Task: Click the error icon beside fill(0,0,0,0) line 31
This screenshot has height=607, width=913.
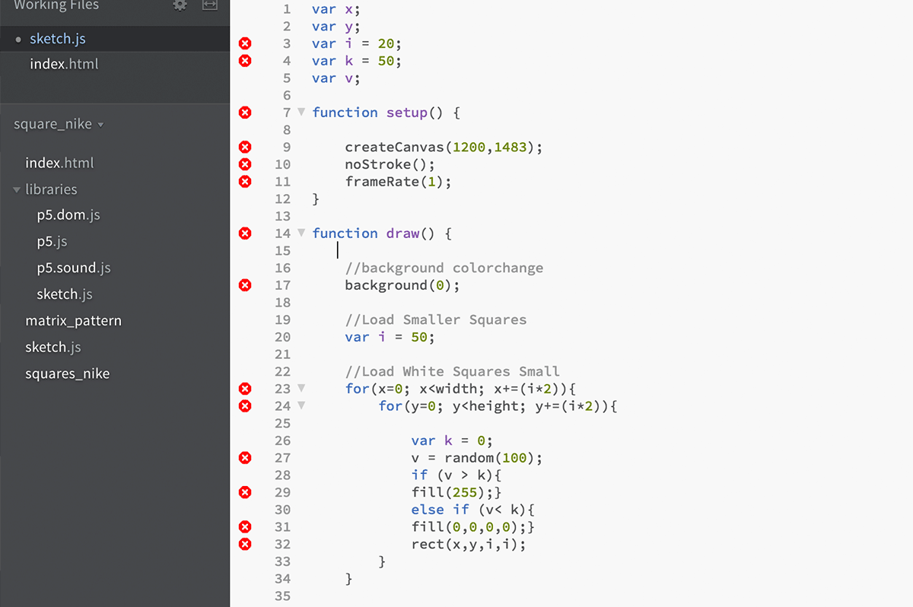Action: click(x=245, y=527)
